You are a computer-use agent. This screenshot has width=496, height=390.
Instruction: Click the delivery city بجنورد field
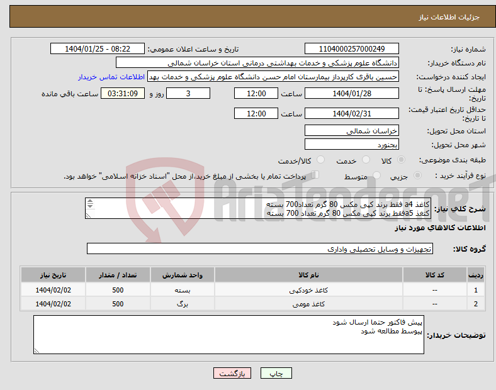(352, 144)
